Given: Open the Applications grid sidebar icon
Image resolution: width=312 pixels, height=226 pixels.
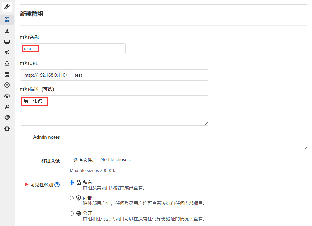Looking at the screenshot, I should [7, 74].
